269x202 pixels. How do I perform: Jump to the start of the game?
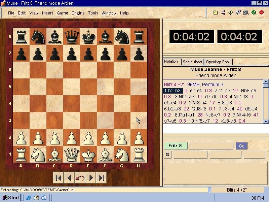point(58,178)
